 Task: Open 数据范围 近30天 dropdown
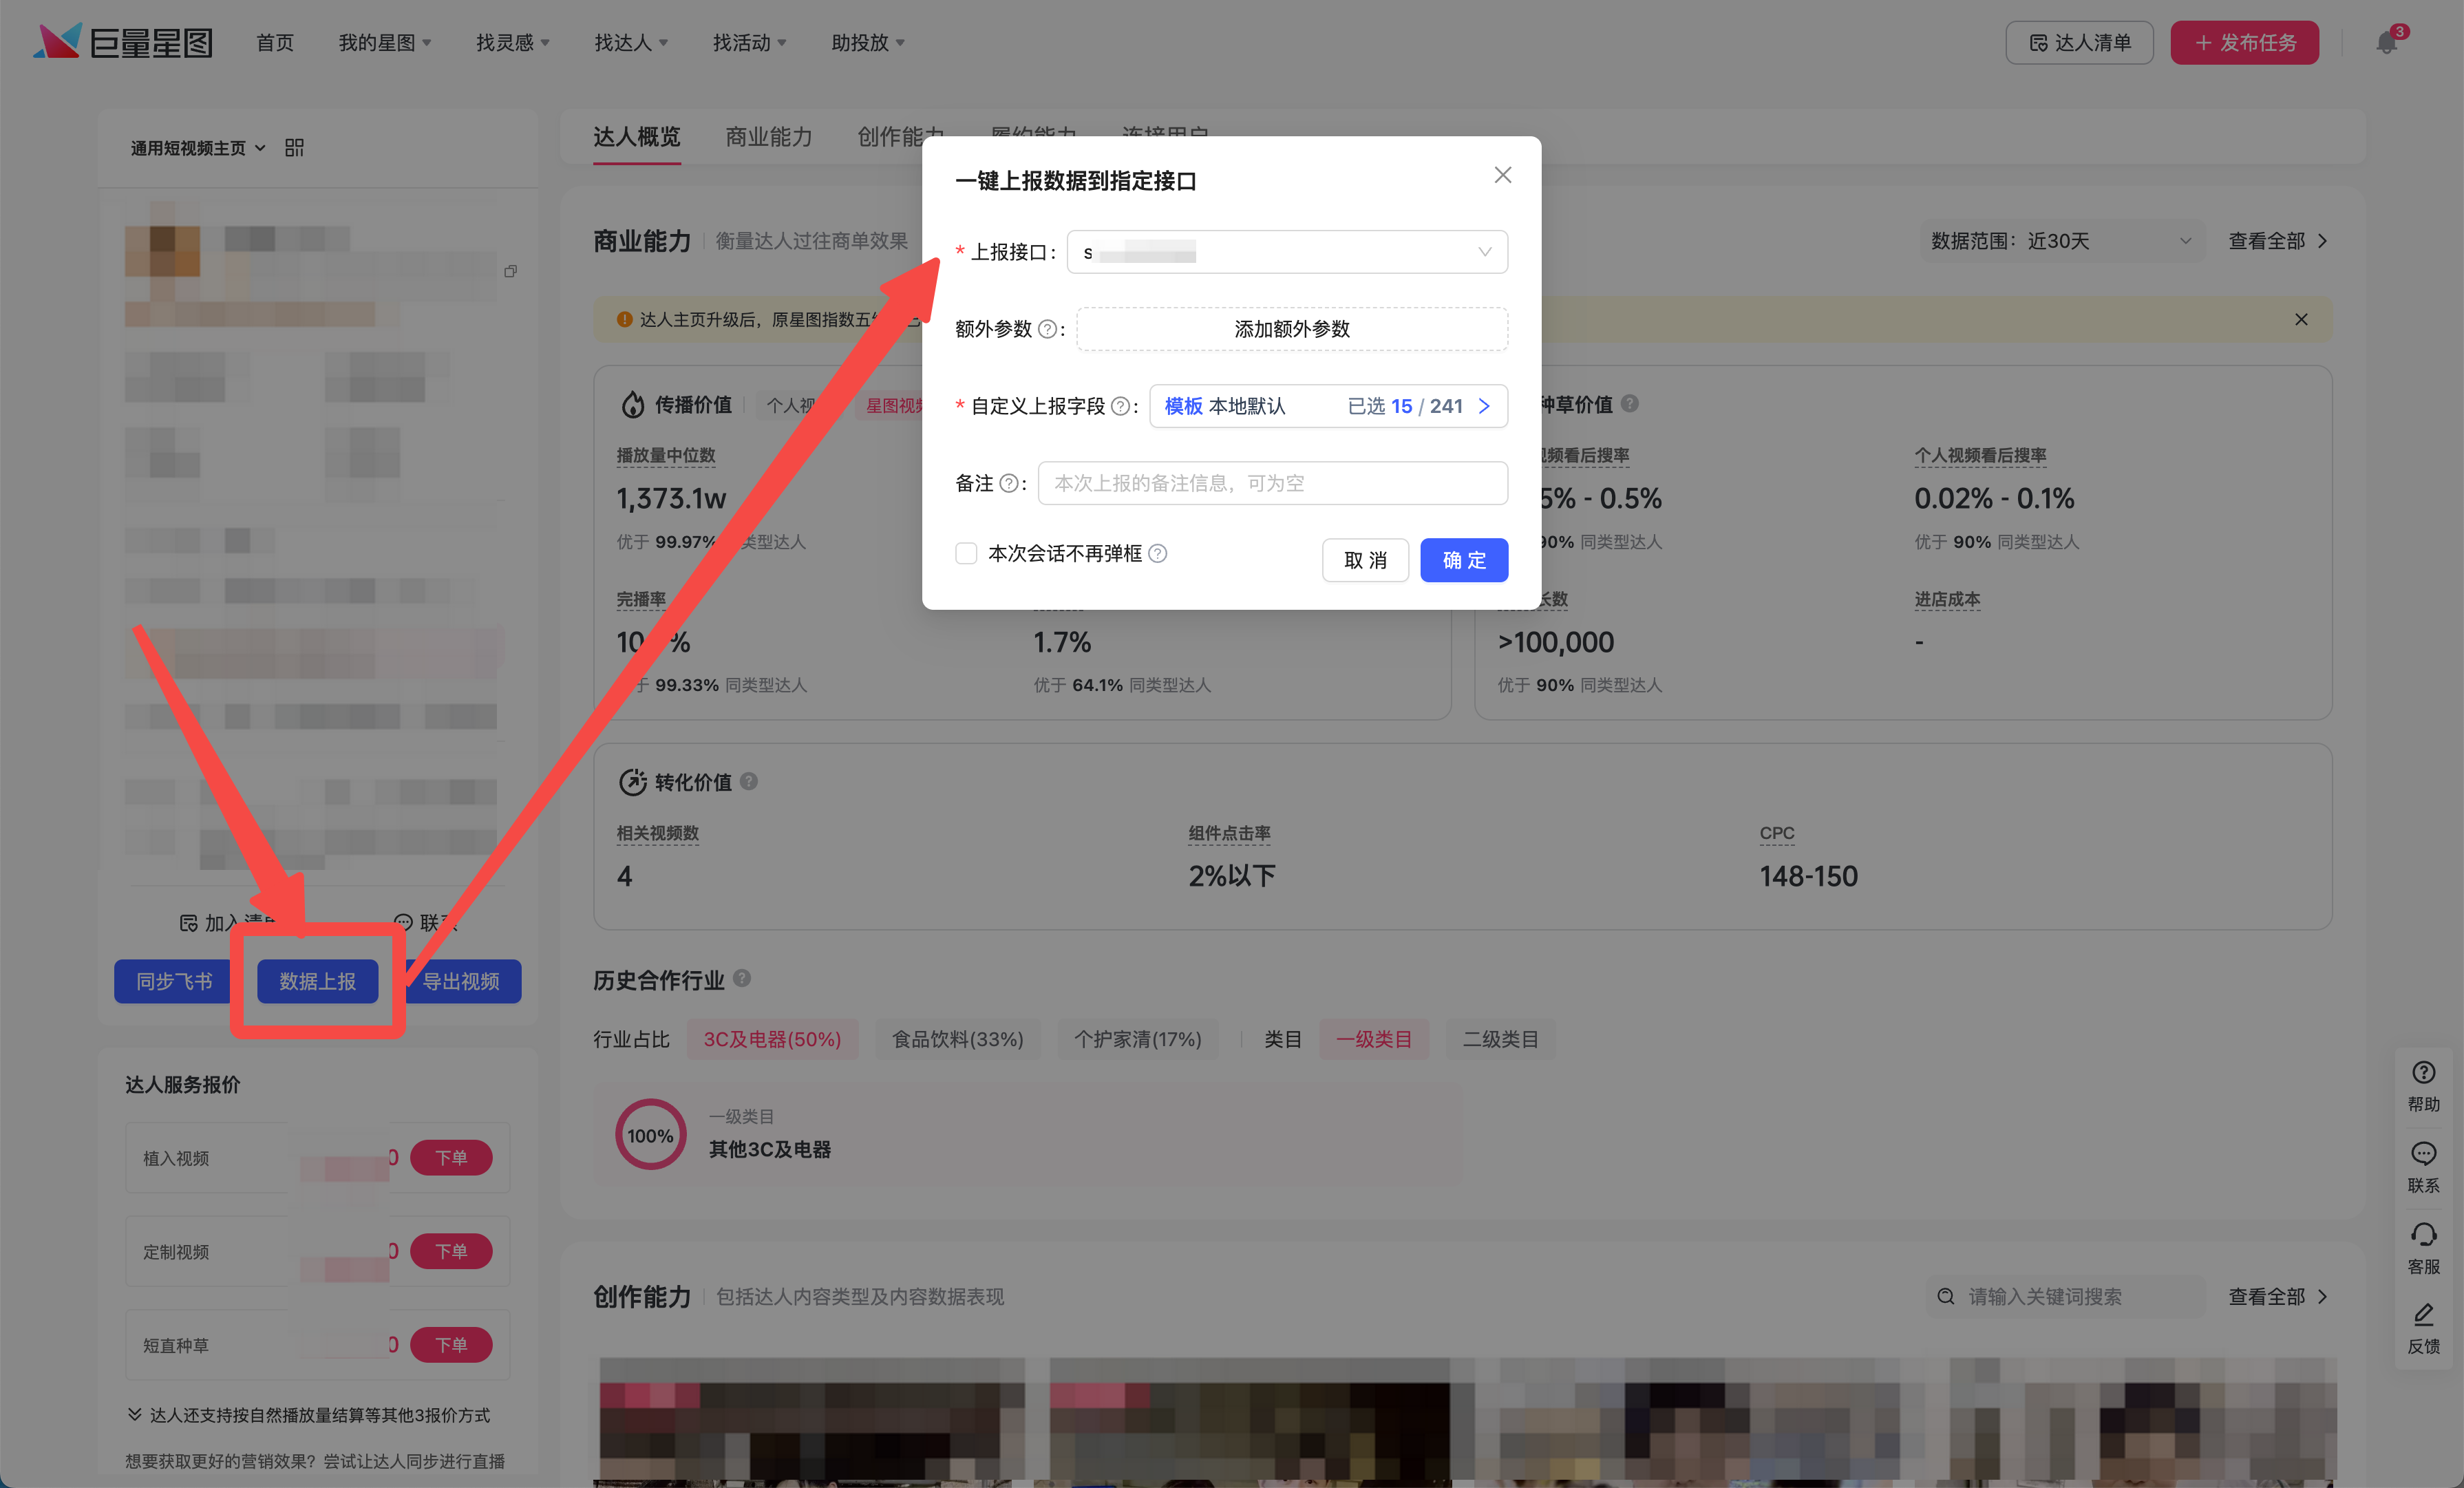(x=2062, y=241)
